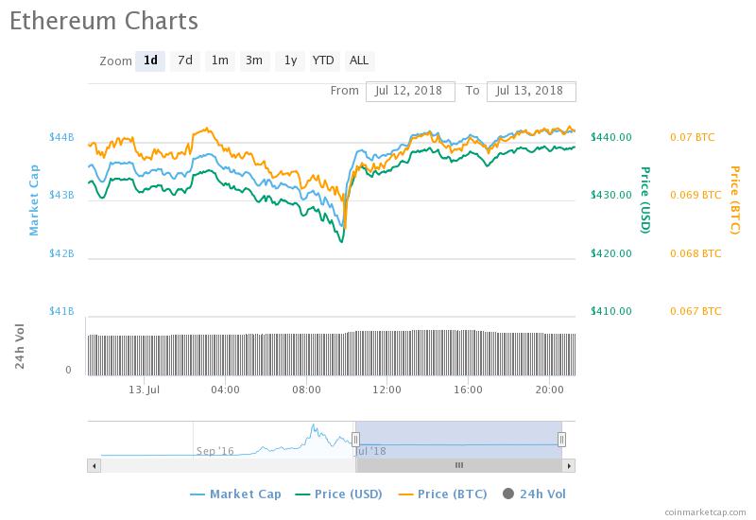The height and width of the screenshot is (520, 756).
Task: Click the $44B market cap label
Action: coord(61,137)
